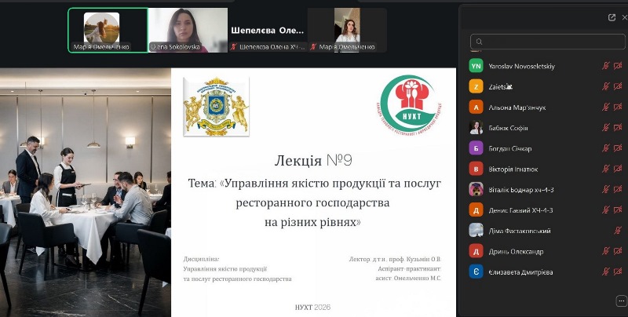Select participant Альона Мар'янчук
The width and height of the screenshot is (628, 317).
(546, 107)
